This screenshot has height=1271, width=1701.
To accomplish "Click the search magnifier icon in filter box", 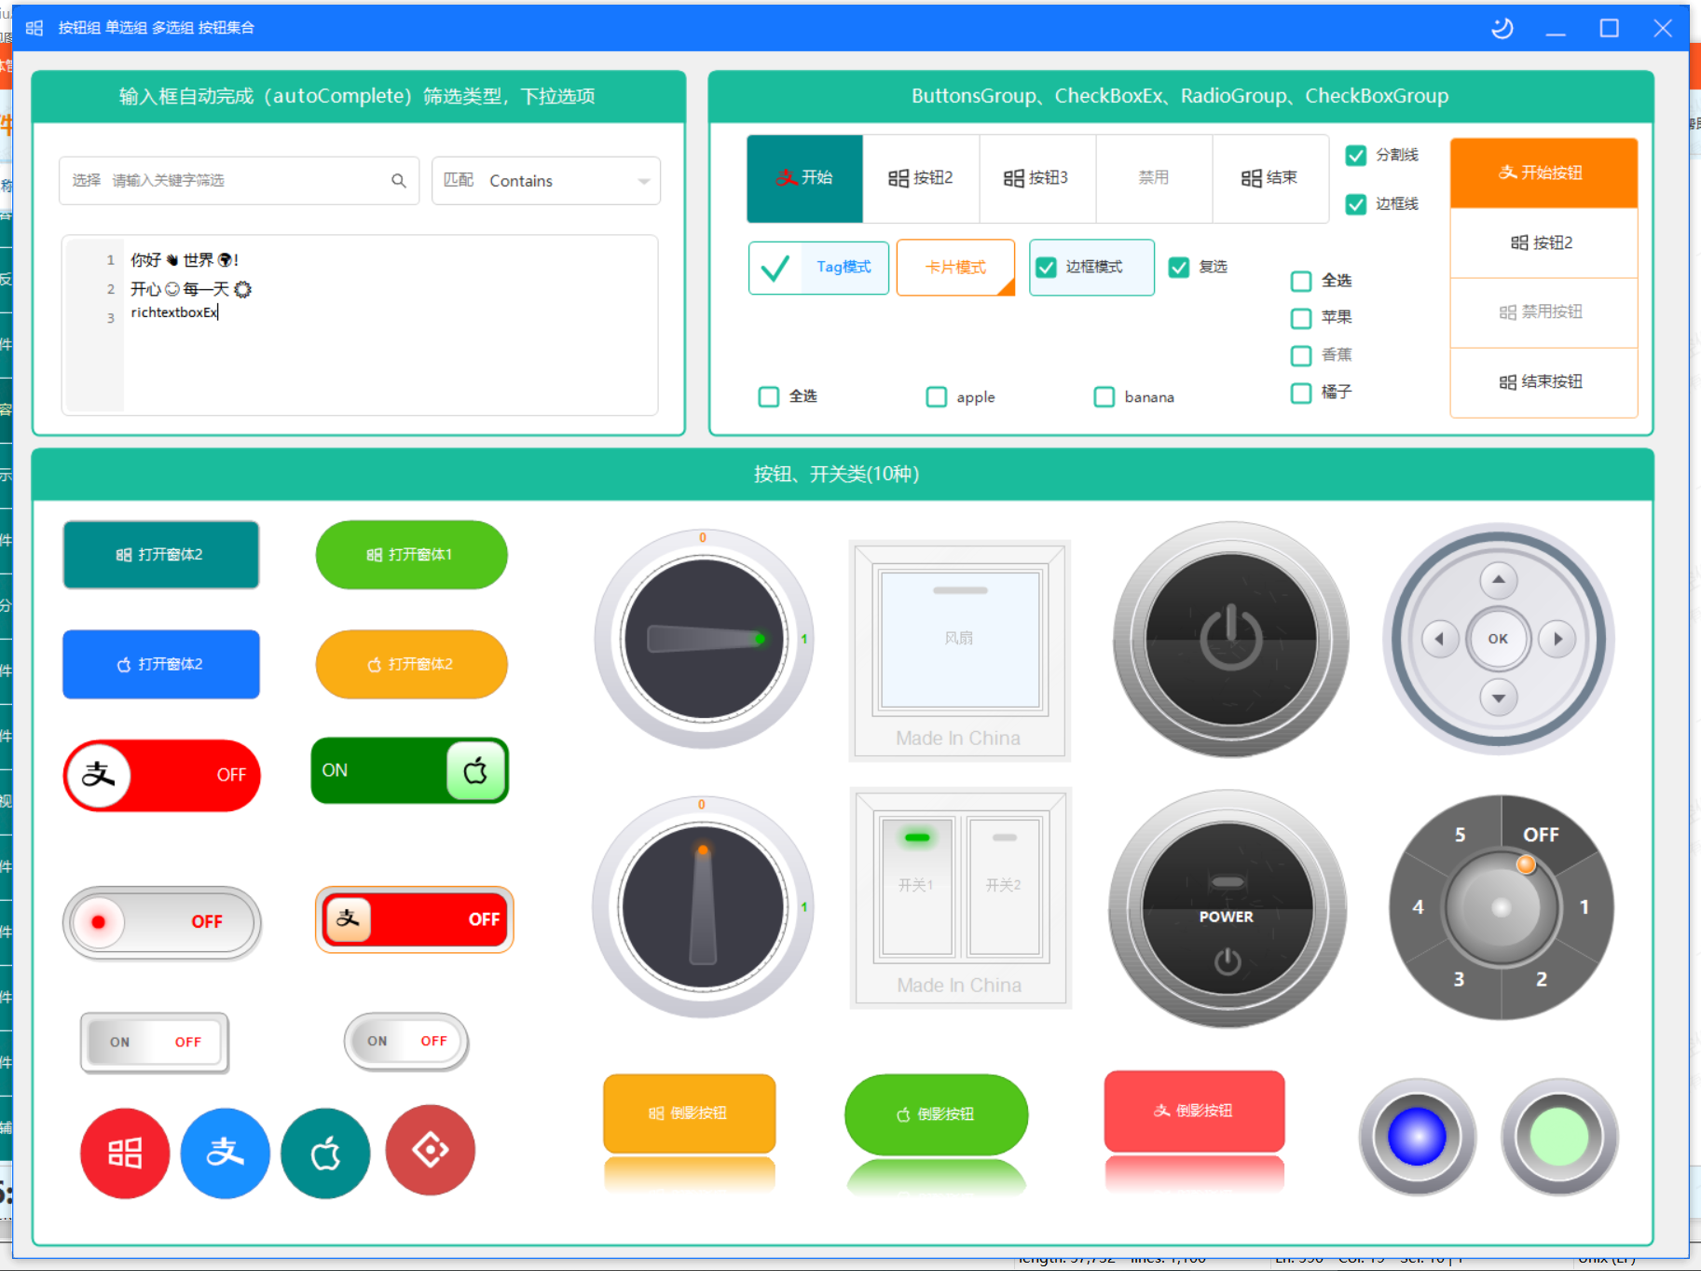I will (x=399, y=181).
